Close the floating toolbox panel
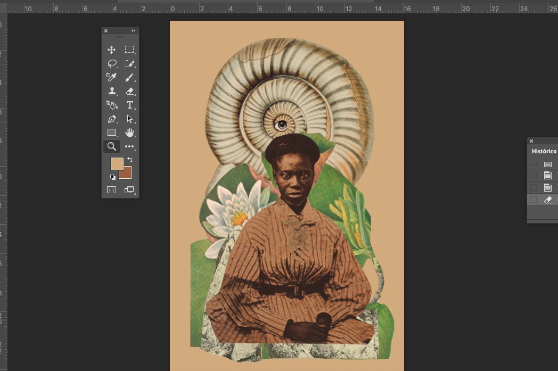The image size is (558, 371). coord(106,31)
